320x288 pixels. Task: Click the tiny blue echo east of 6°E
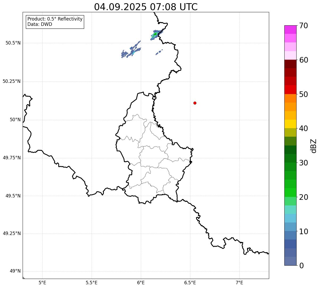(x=159, y=52)
